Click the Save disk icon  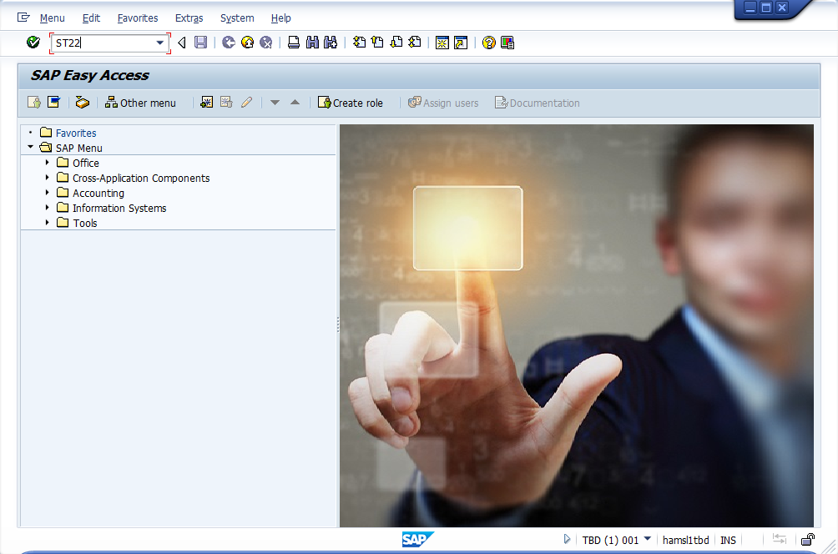200,43
